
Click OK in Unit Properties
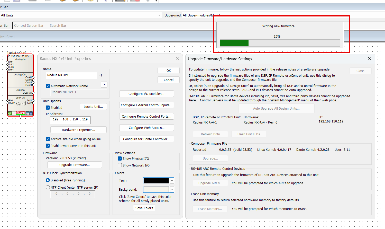coord(169,71)
